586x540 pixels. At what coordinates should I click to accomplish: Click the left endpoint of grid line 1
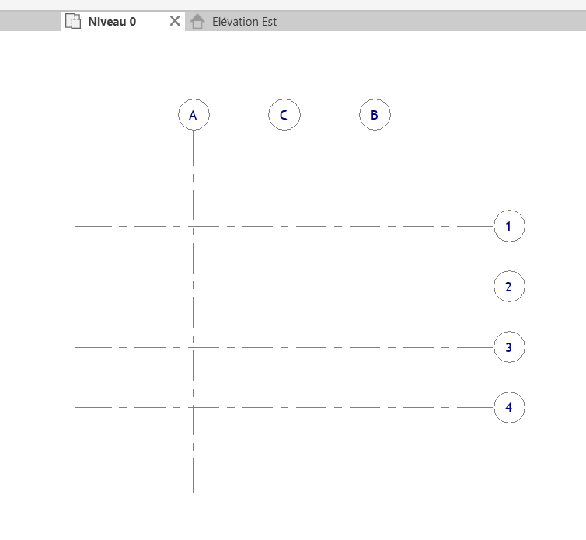tap(76, 226)
